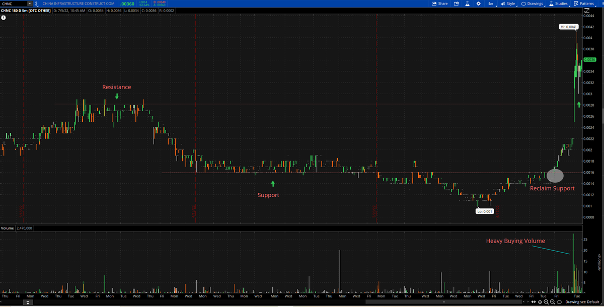Click the ellipse drawing icon at bottom
The width and height of the screenshot is (604, 307).
coord(559,302)
